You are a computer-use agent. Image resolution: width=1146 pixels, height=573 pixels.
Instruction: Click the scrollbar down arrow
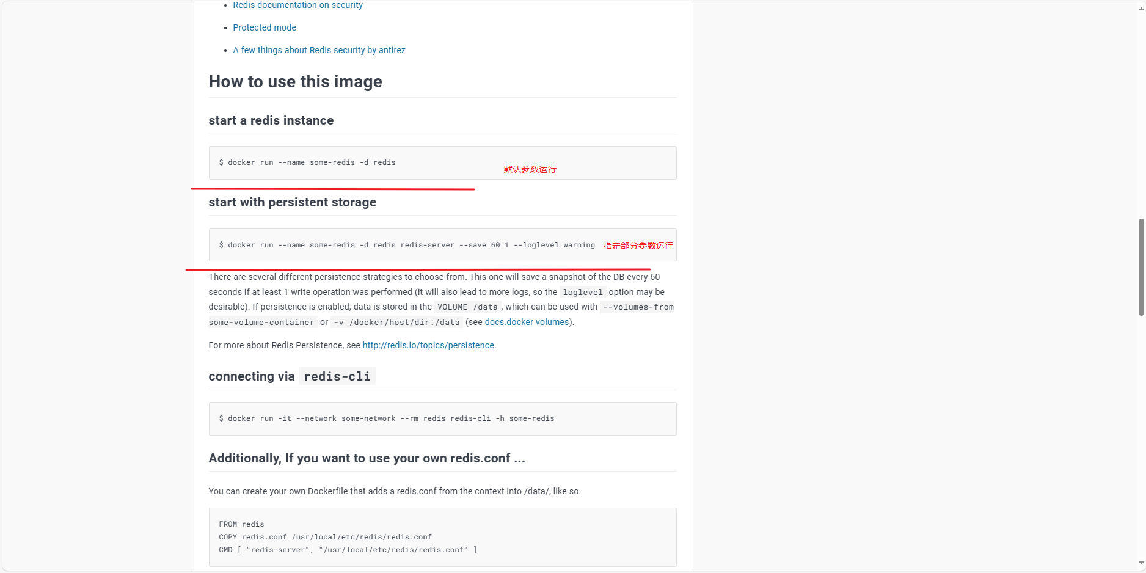[1141, 563]
